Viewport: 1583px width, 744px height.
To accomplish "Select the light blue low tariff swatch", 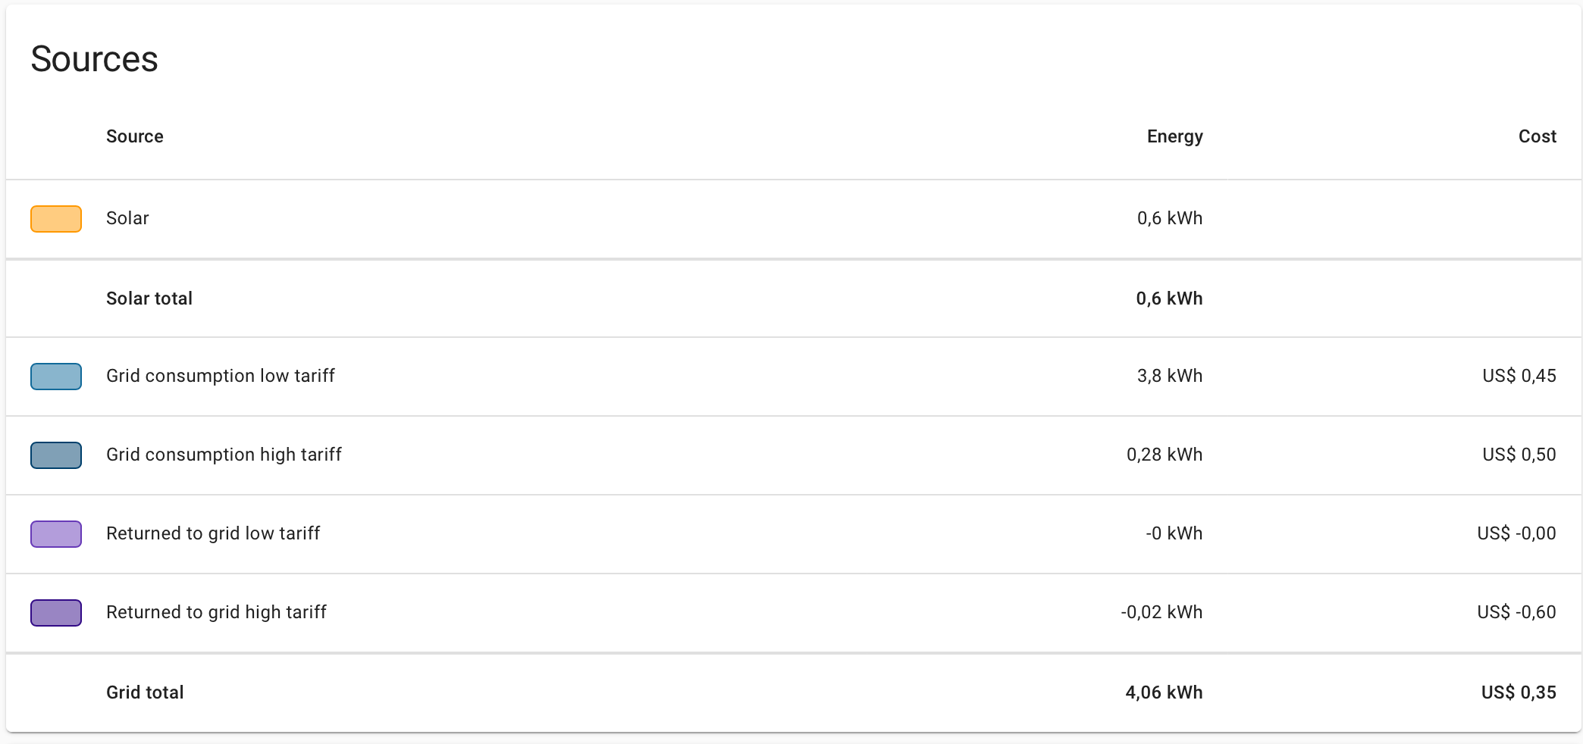I will tap(56, 377).
